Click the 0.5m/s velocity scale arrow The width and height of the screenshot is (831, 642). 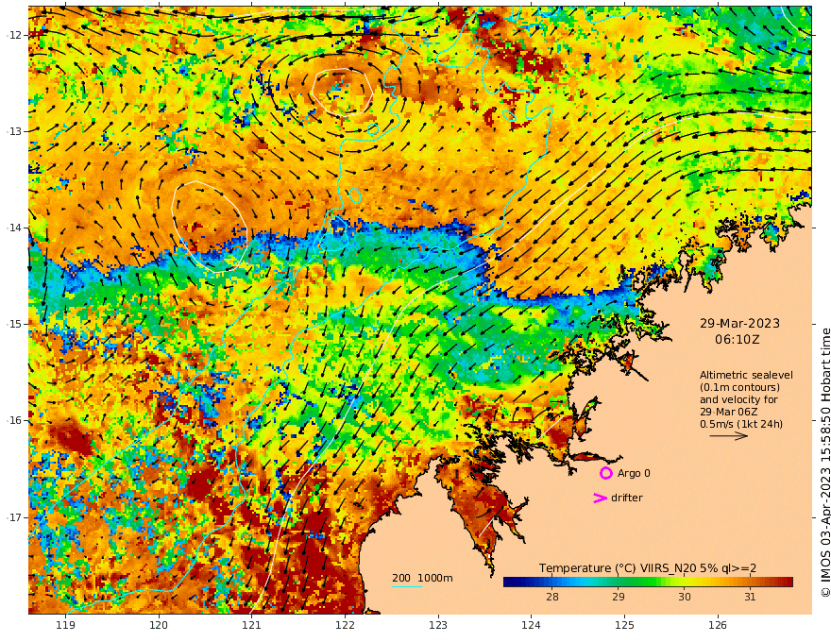tap(729, 436)
